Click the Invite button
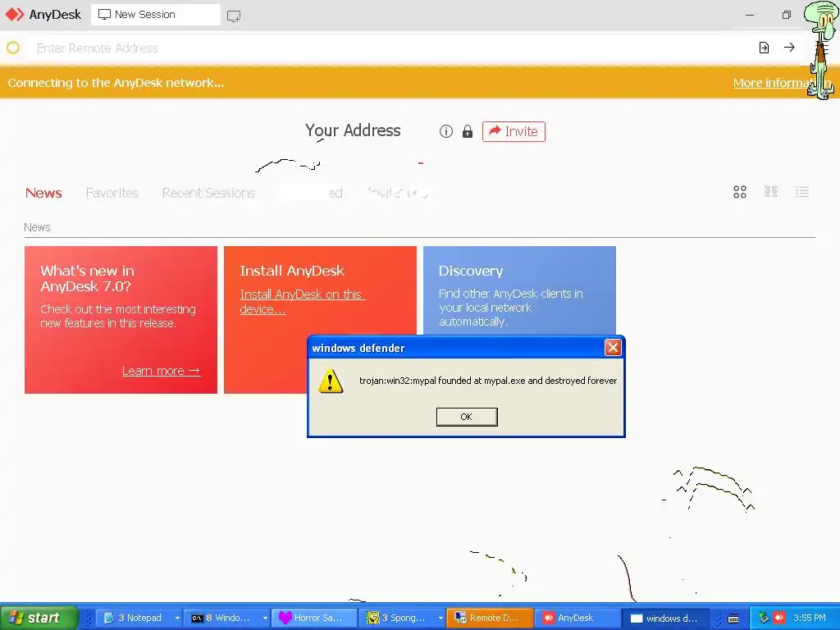 514,131
